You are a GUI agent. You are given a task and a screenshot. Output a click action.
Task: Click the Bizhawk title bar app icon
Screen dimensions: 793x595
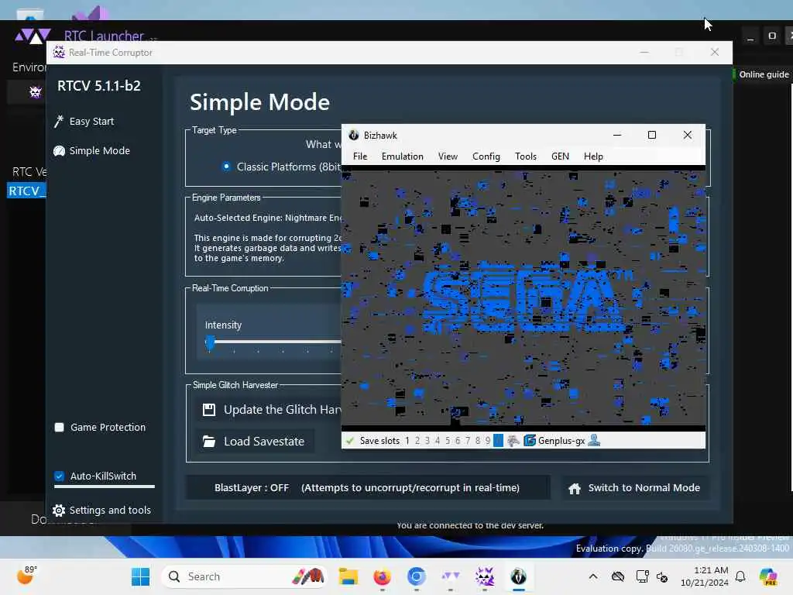pos(353,135)
